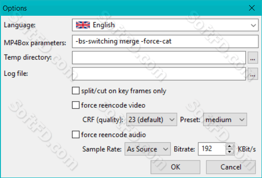
Task: Click the Cancel button
Action: [x=231, y=167]
